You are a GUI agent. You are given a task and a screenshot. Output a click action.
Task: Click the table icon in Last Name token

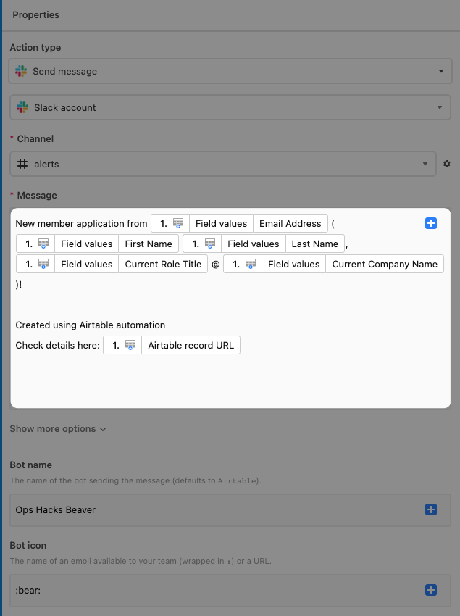[x=210, y=244]
